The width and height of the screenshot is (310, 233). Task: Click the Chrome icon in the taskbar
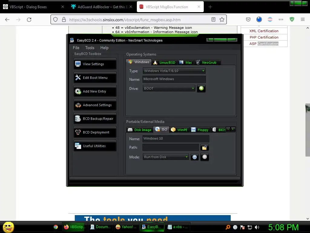point(56,227)
